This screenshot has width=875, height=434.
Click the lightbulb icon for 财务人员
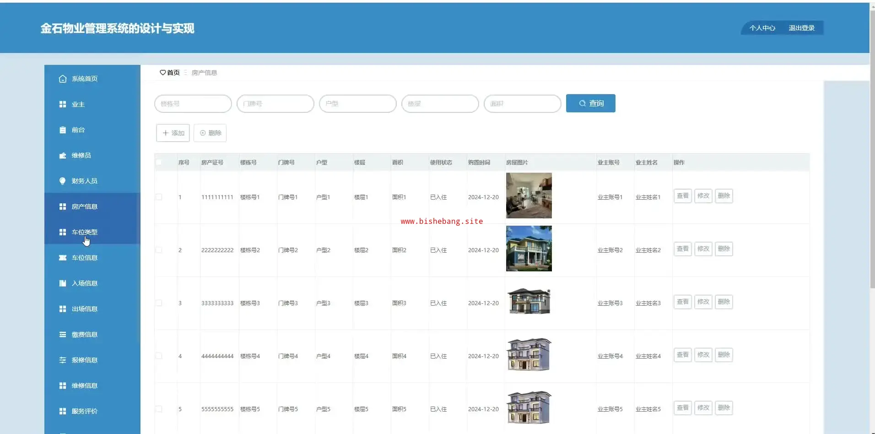63,181
